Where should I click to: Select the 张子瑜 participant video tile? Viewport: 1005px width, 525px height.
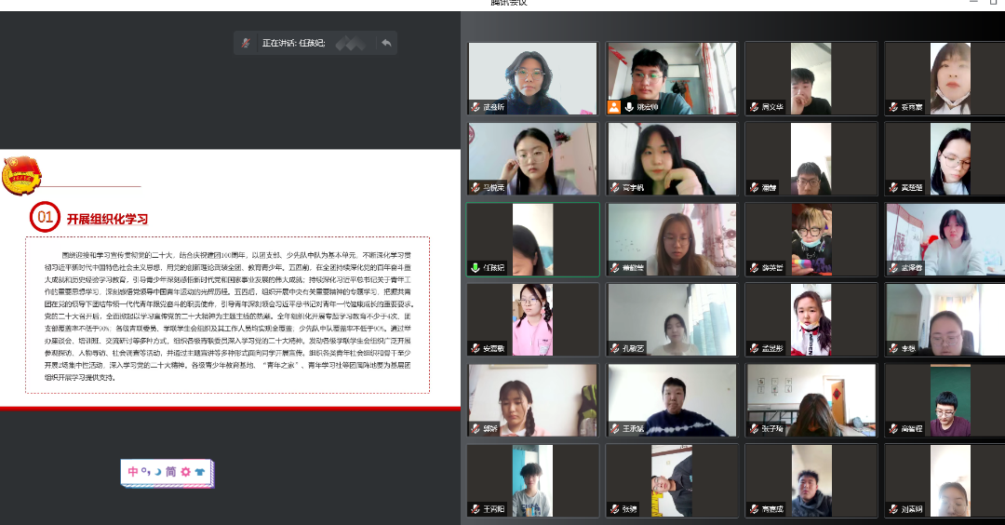pos(811,400)
